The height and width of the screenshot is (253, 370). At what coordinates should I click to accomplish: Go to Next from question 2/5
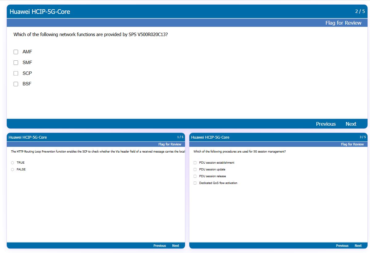click(x=351, y=124)
